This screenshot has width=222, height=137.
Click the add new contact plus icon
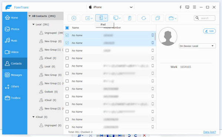click(74, 18)
